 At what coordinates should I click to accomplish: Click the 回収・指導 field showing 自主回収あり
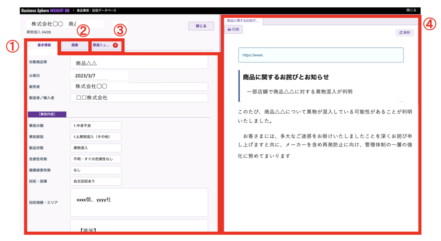(95, 181)
